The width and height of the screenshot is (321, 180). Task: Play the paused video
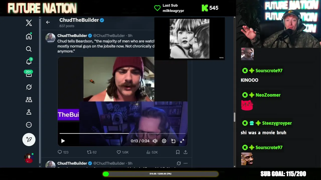point(63,141)
